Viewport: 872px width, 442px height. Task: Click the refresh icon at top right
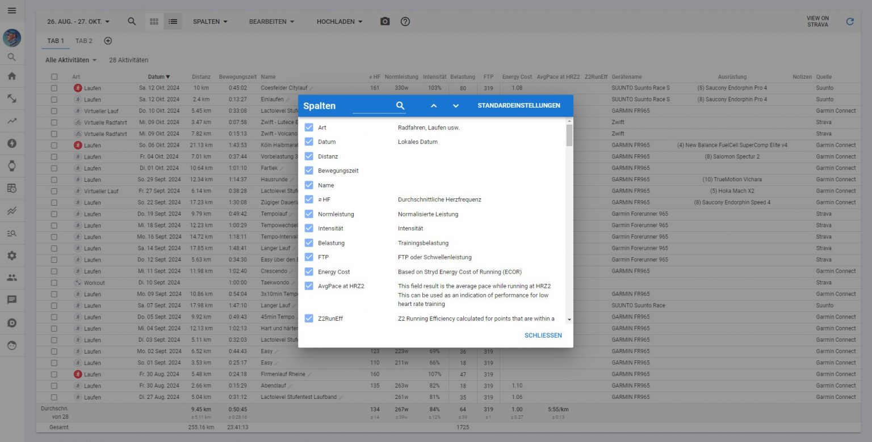pos(850,22)
